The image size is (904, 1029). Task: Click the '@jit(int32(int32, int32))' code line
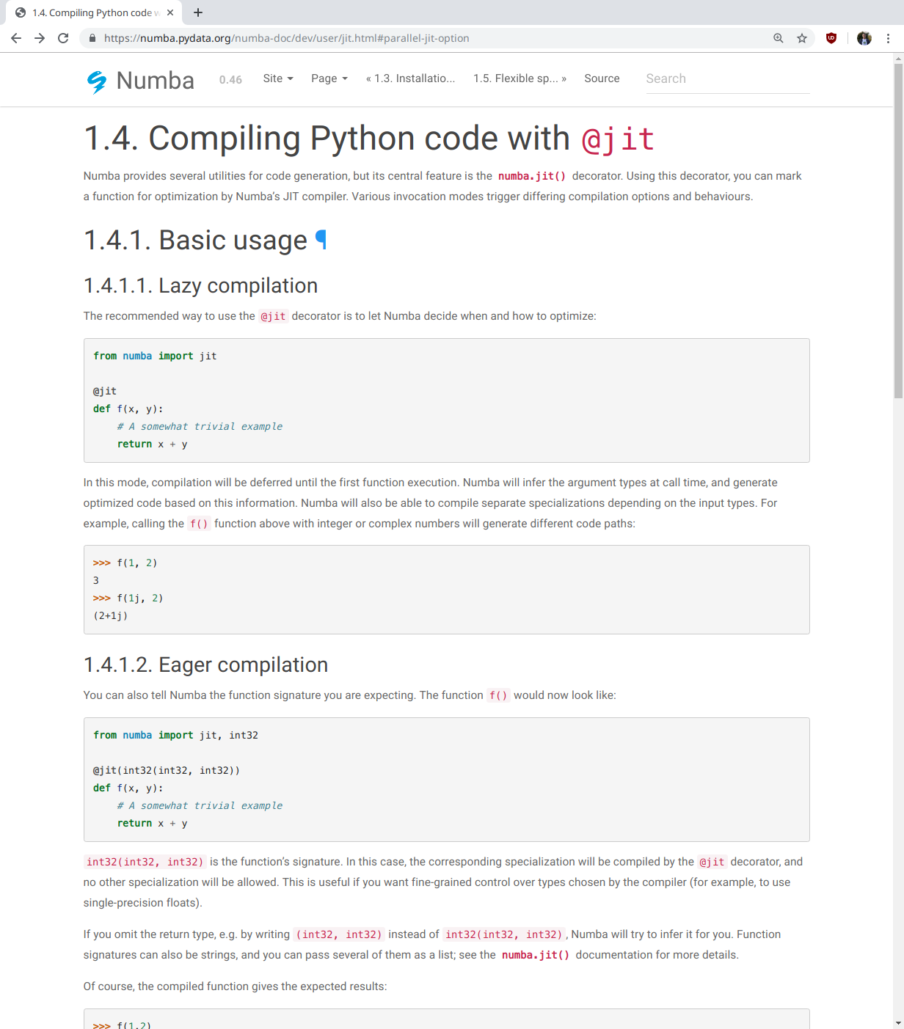(167, 770)
